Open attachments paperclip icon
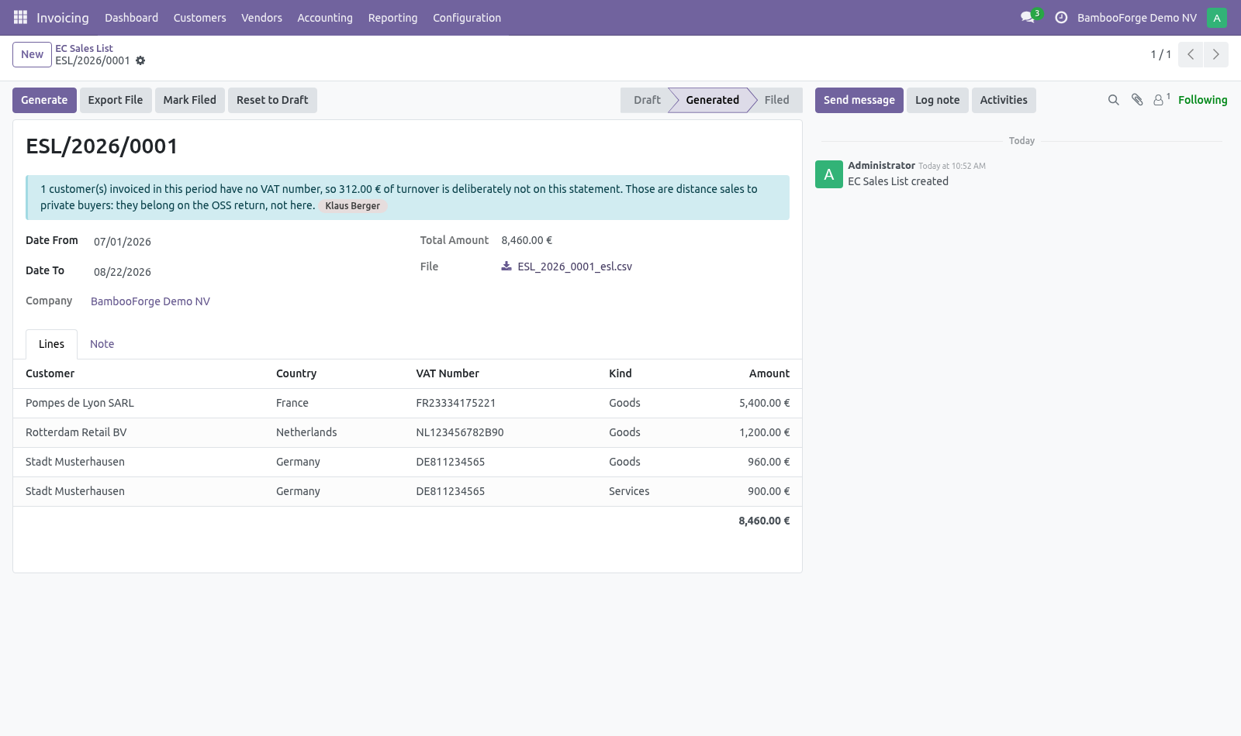This screenshot has width=1241, height=736. pyautogui.click(x=1137, y=100)
